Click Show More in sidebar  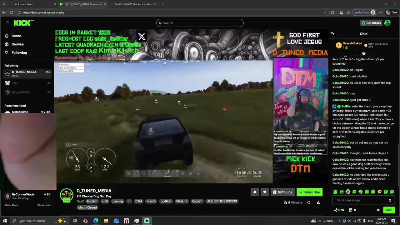click(x=11, y=205)
